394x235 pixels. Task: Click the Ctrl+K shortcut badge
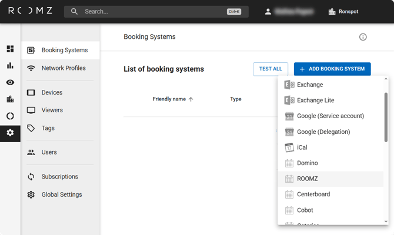coord(234,12)
